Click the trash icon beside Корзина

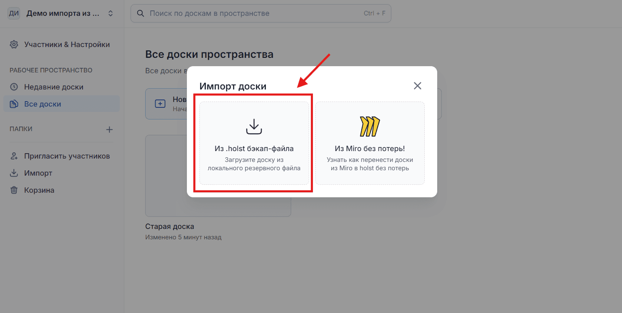tap(14, 190)
